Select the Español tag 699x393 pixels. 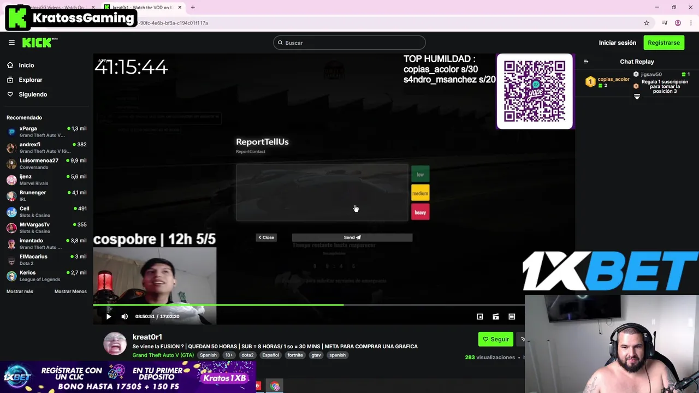point(270,355)
